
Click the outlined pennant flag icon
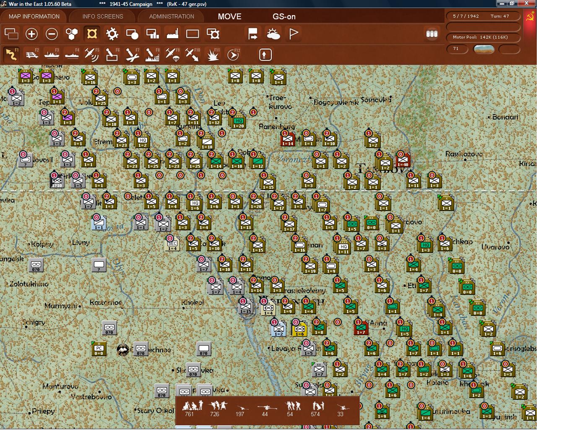click(293, 34)
